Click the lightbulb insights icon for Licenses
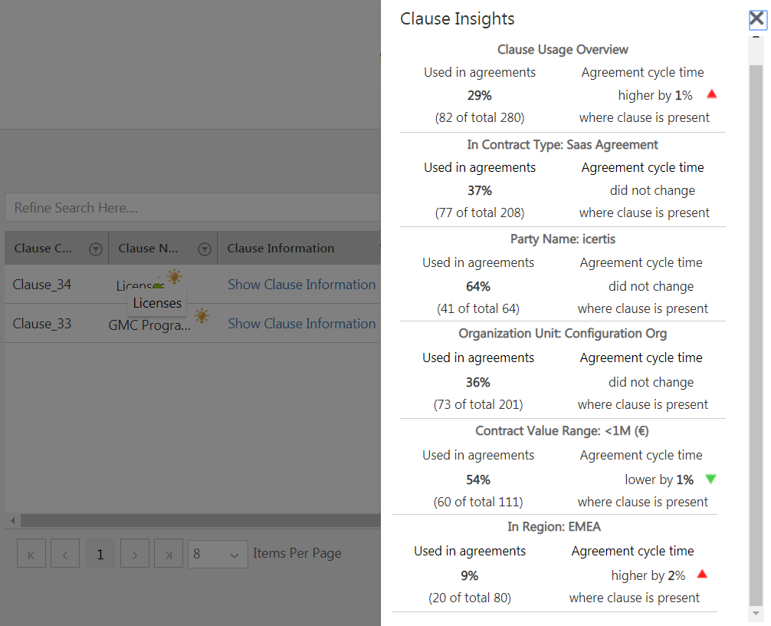Screen dimensions: 771x626 [175, 276]
